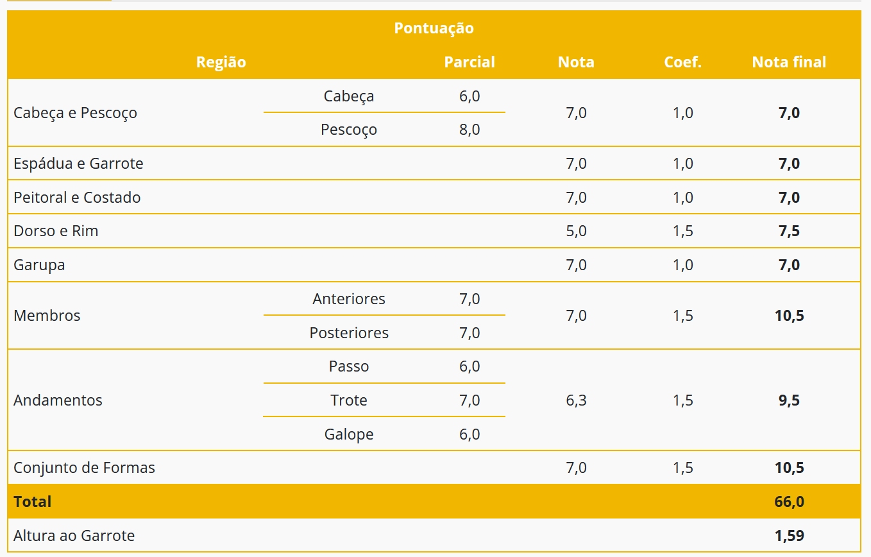Click the Conjunto de Formas row label
Viewport: 871px width, 557px height.
84,468
